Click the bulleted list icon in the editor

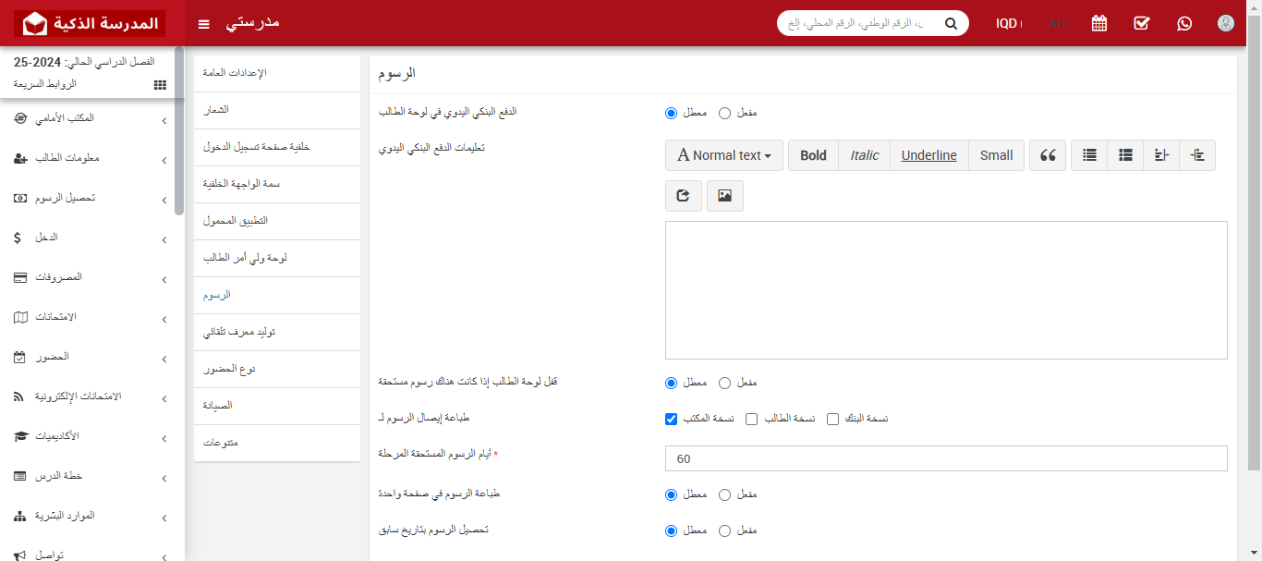1088,154
